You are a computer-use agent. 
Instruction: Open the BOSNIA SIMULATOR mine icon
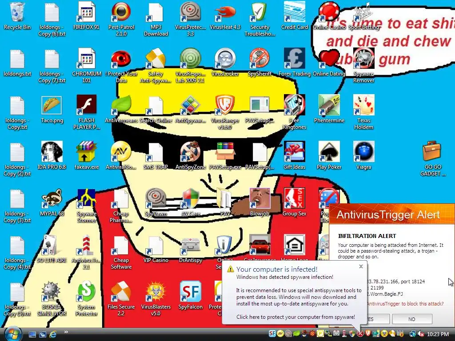click(52, 291)
